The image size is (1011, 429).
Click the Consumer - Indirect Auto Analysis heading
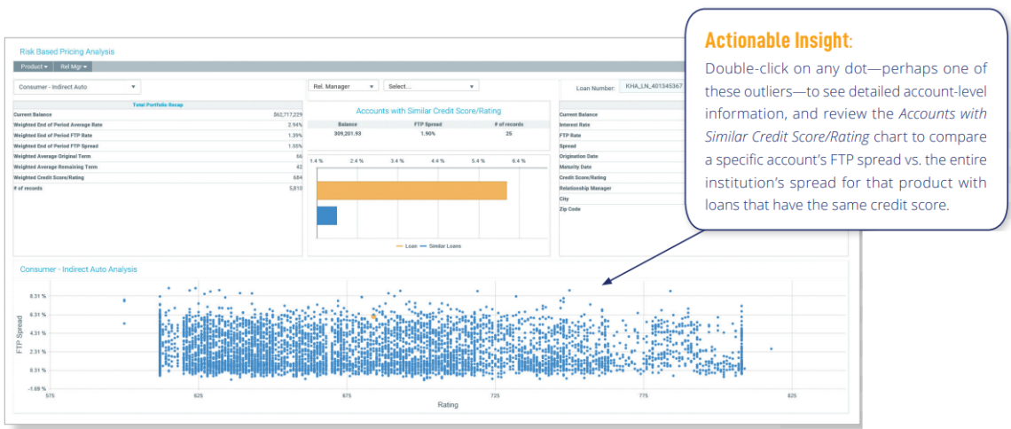coord(78,269)
